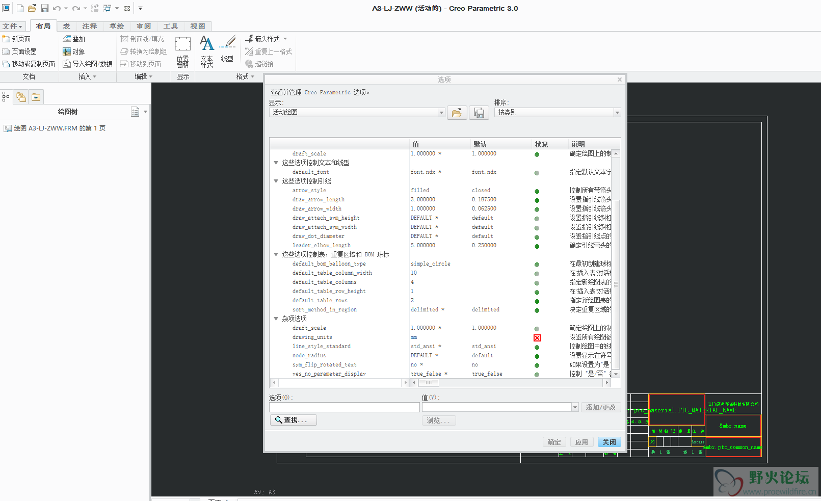Open the 文件 (File) menu
This screenshot has width=821, height=501.
(12, 26)
